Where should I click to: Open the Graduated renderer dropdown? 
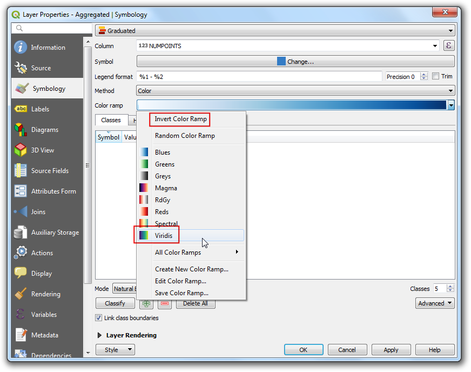275,30
